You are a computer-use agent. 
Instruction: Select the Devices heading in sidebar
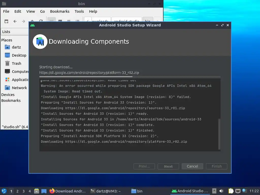pyautogui.click(x=8, y=95)
